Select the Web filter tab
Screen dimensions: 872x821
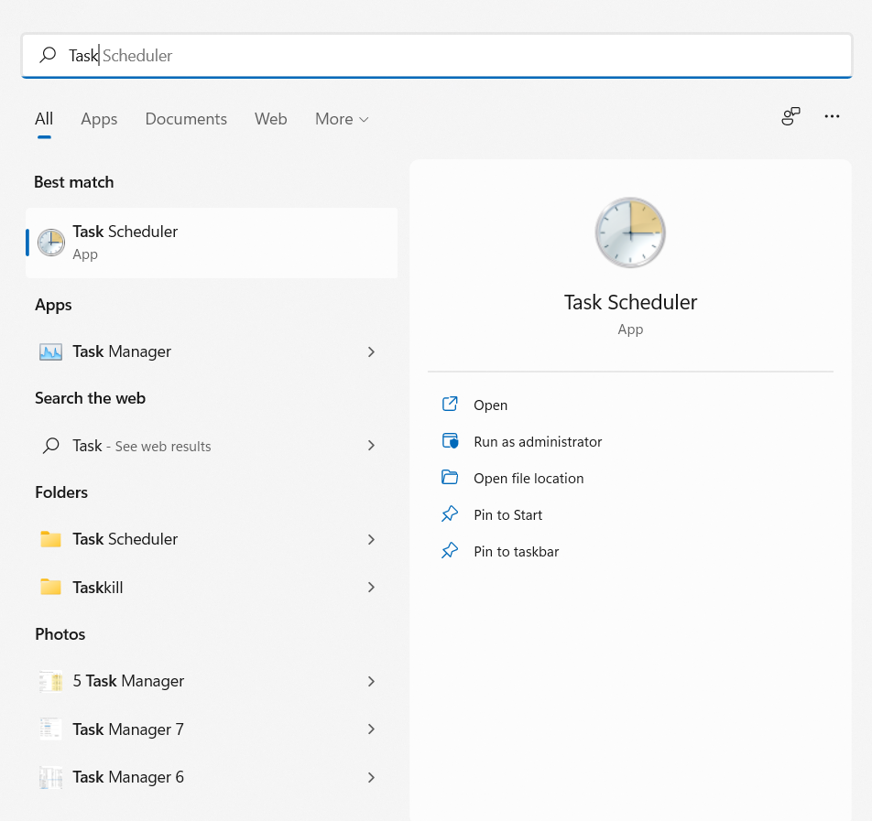click(270, 119)
